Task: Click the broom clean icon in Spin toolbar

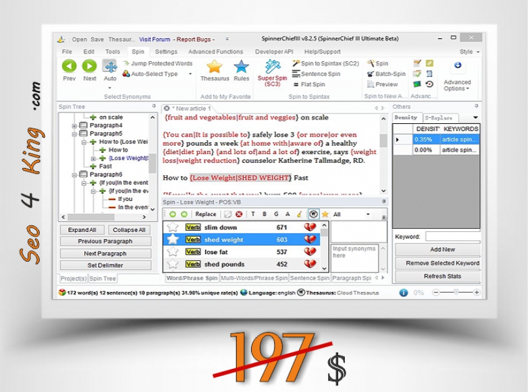Action: click(x=299, y=214)
